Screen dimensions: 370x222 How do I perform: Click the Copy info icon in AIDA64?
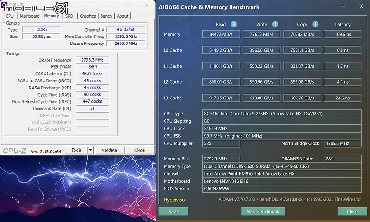click(315, 24)
